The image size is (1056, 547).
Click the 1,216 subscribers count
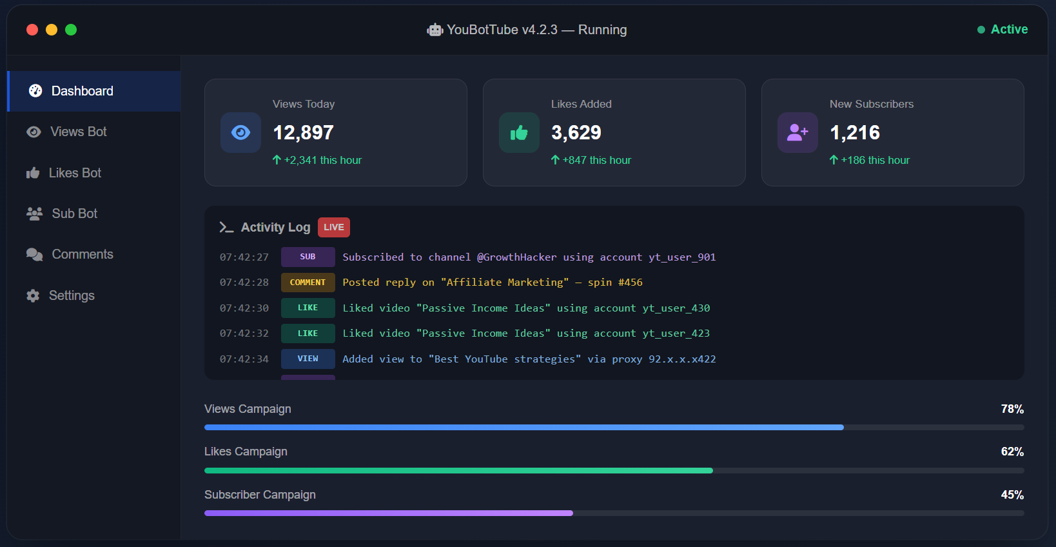point(855,132)
